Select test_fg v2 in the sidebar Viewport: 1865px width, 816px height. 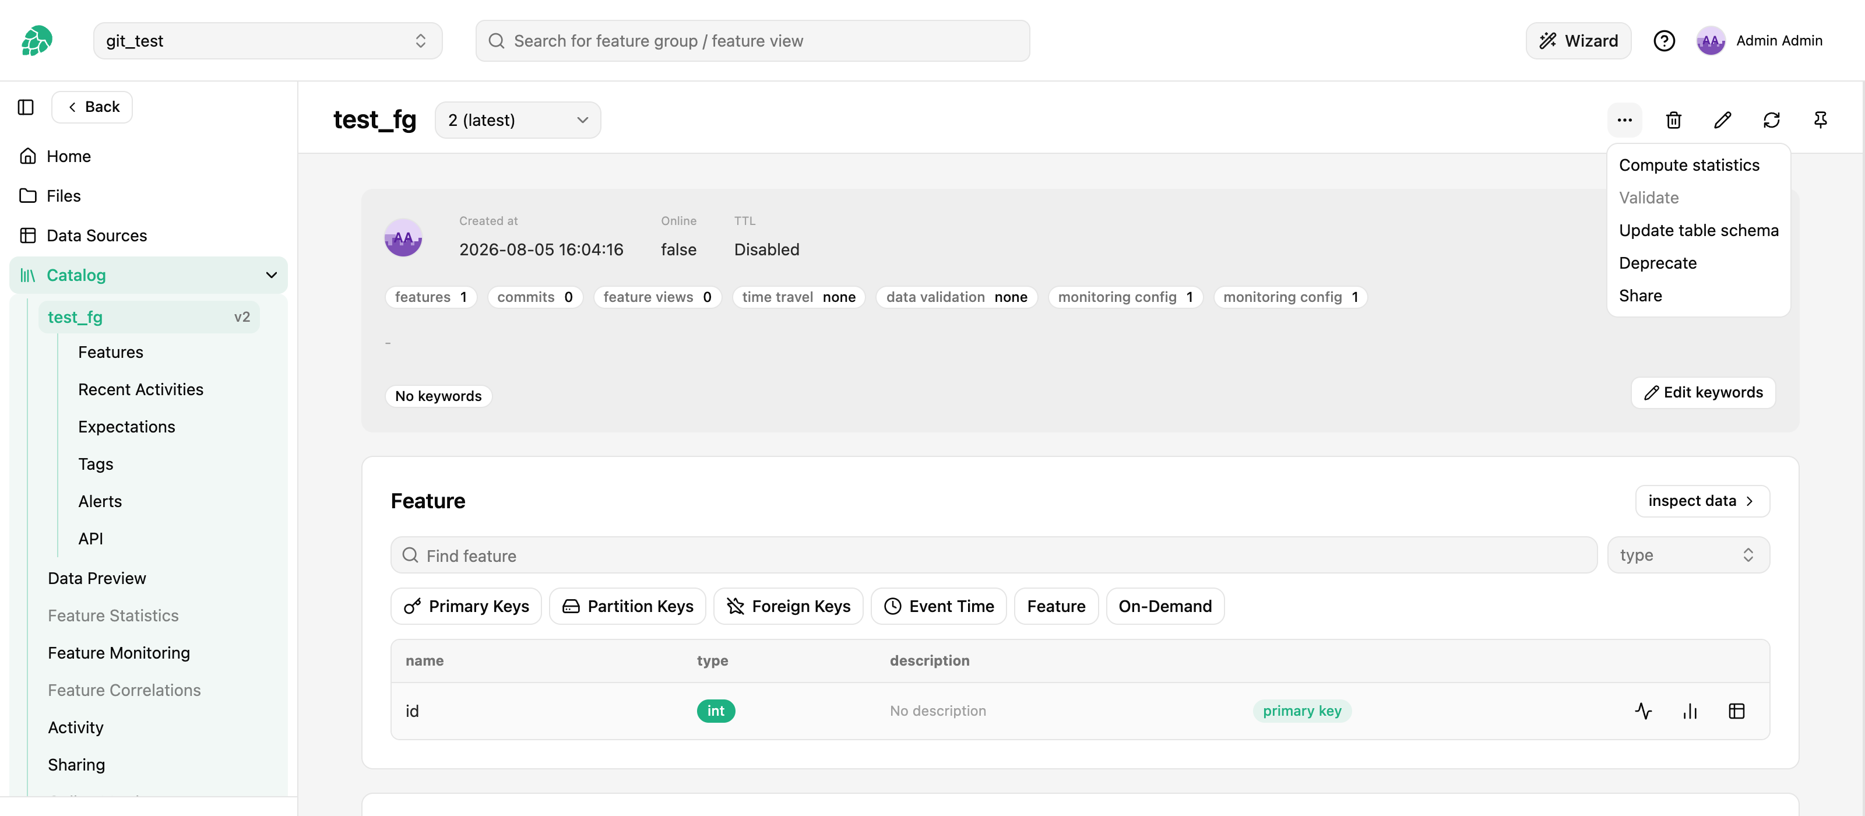pyautogui.click(x=149, y=317)
